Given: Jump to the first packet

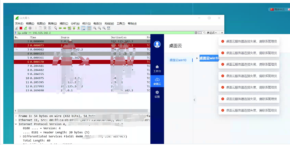Looking at the screenshot, I should (74, 28).
